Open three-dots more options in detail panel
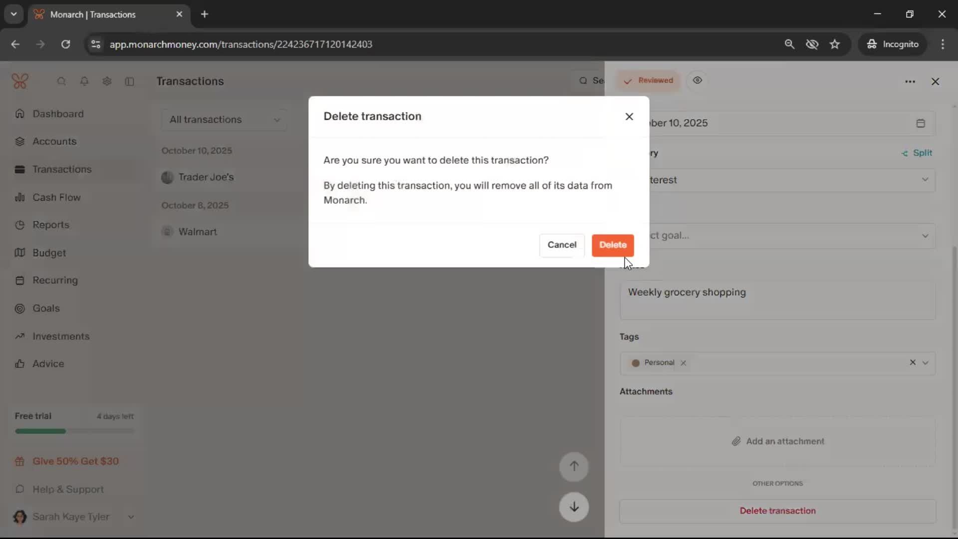This screenshot has width=958, height=539. coord(910,81)
